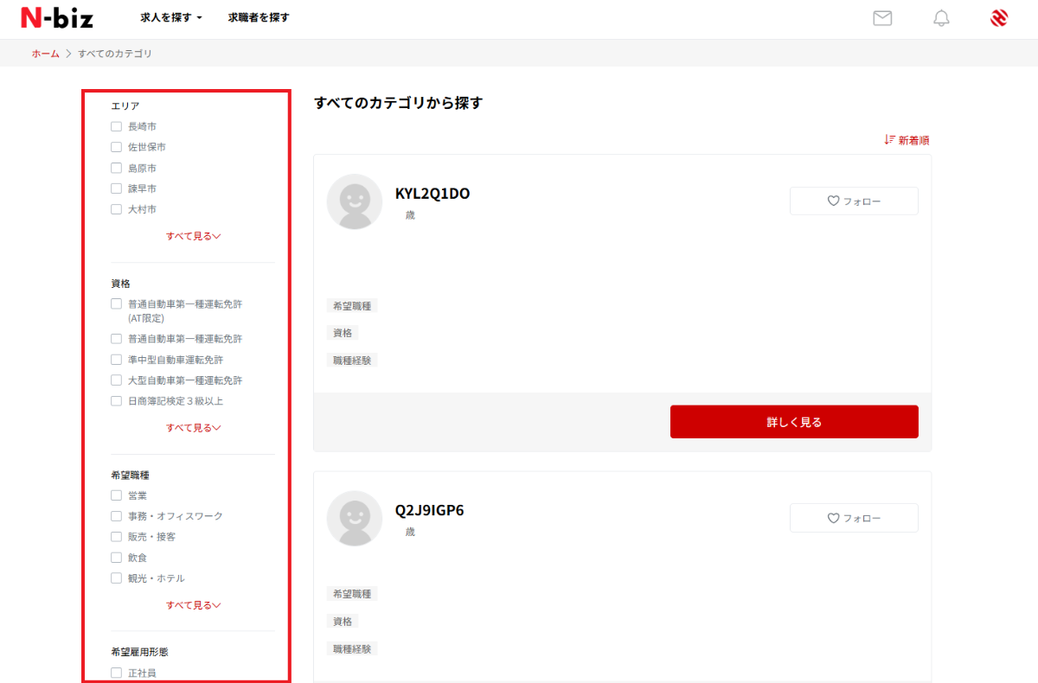Check the 島原市 area checkbox
Image resolution: width=1038 pixels, height=683 pixels.
click(116, 168)
